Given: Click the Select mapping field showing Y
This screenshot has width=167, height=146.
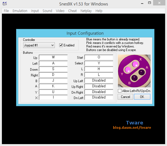Looking at the screenshot, I should [x=99, y=63].
